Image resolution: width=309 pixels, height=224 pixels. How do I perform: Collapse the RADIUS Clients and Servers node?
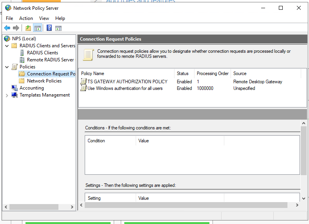click(7, 46)
